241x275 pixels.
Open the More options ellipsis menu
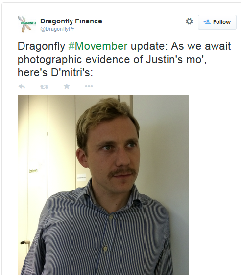pyautogui.click(x=89, y=86)
